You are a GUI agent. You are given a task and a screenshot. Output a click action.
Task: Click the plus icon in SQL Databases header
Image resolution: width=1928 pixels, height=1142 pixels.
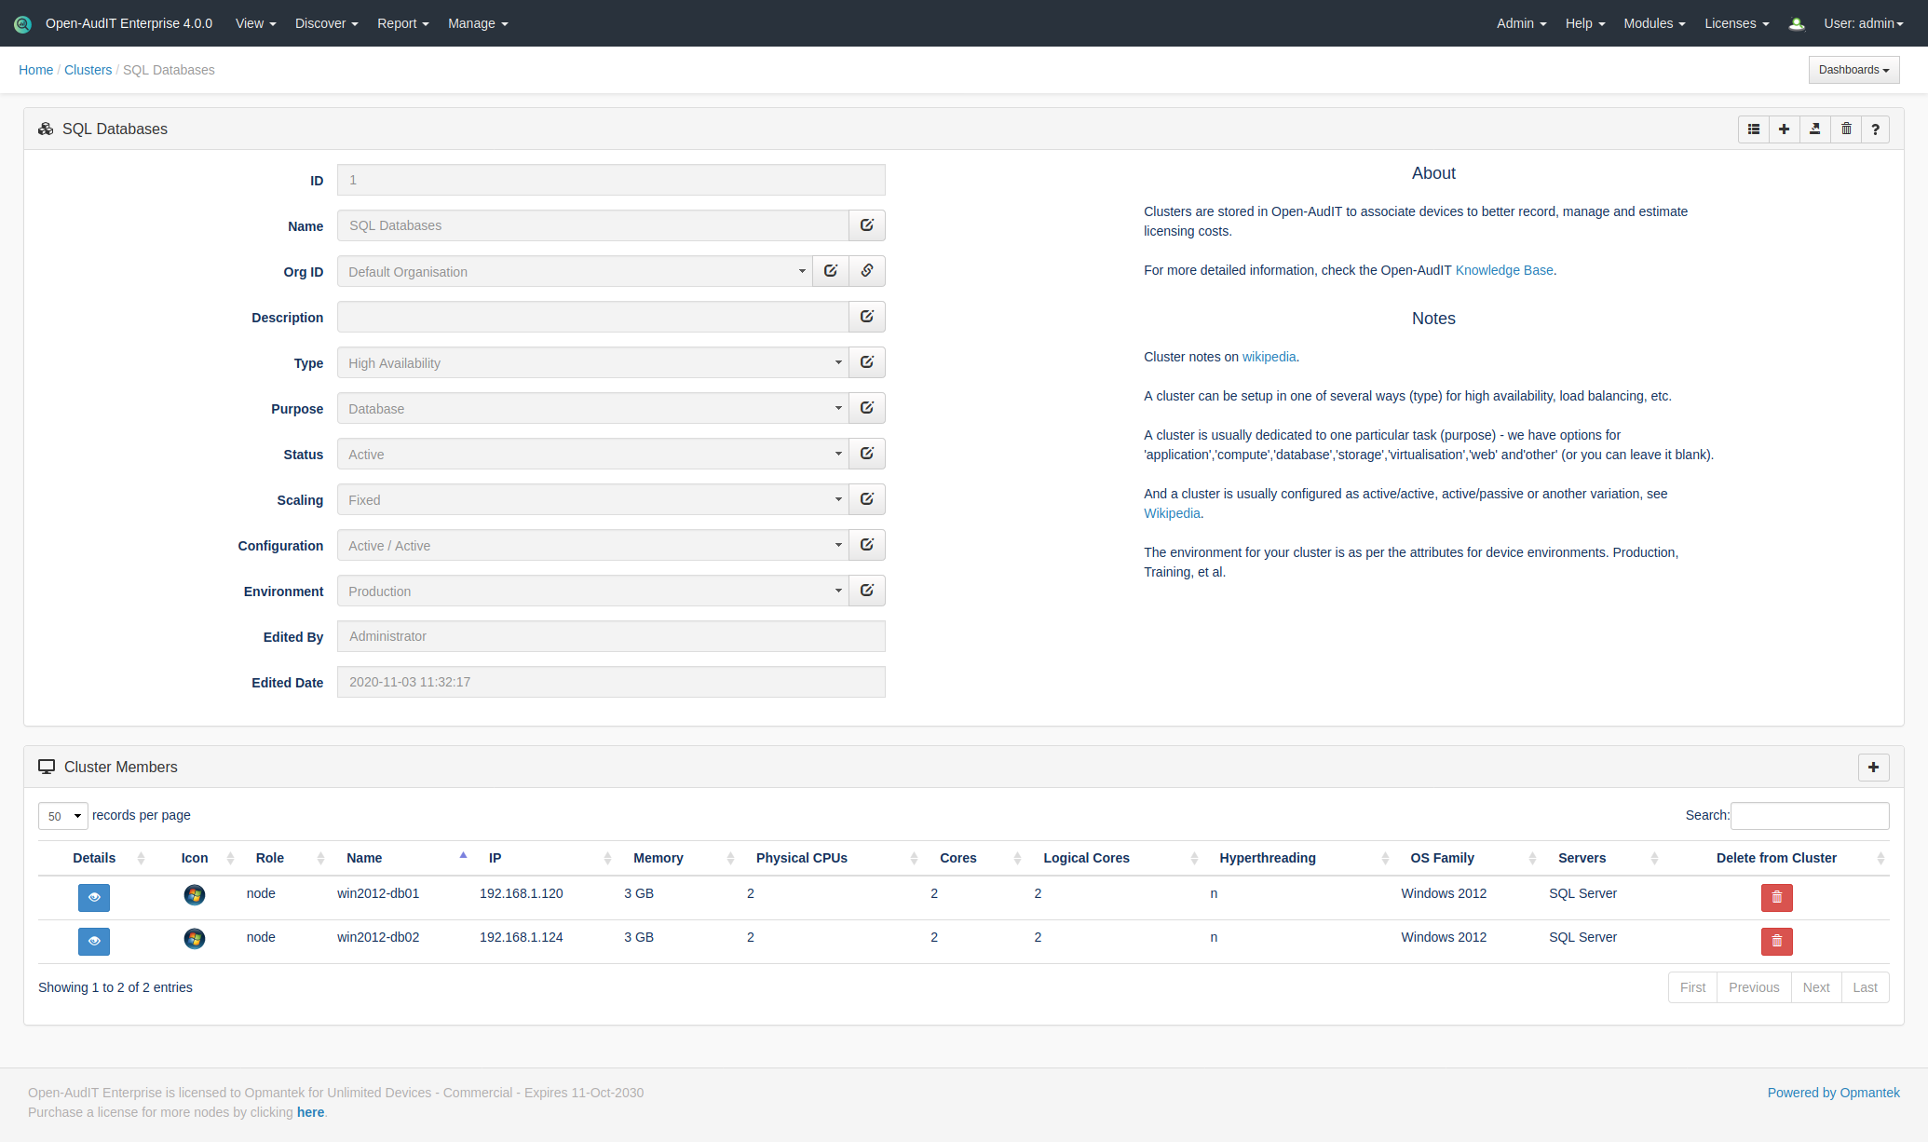point(1784,129)
